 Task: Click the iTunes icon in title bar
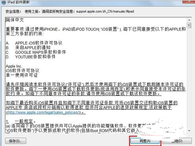(x=4, y=2)
